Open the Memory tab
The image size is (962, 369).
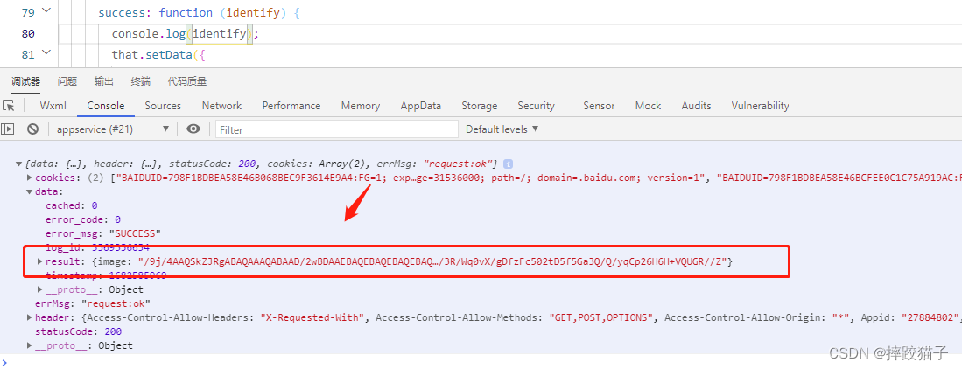coord(360,106)
